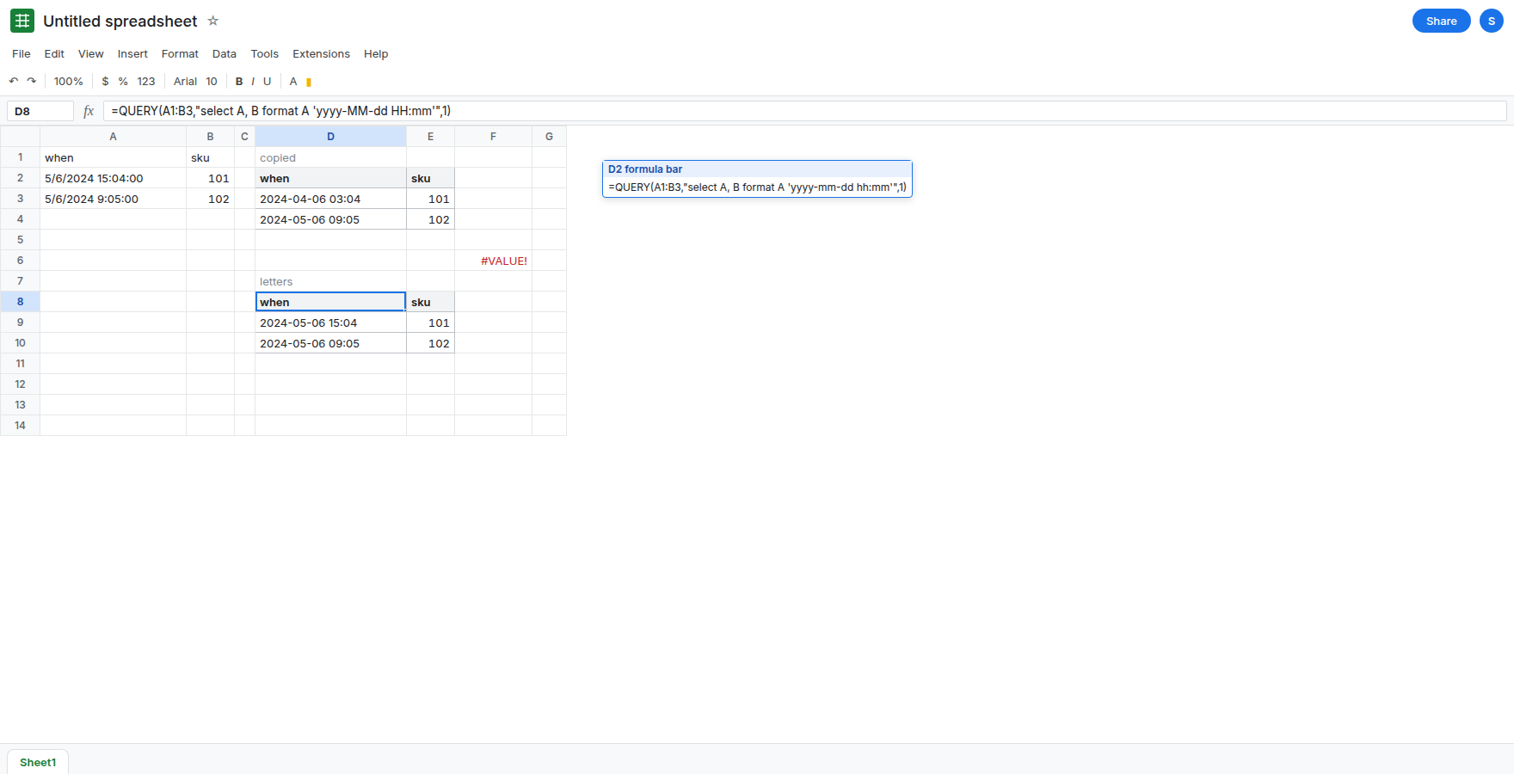1514x774 pixels.
Task: Open the Extensions menu
Action: tap(321, 53)
